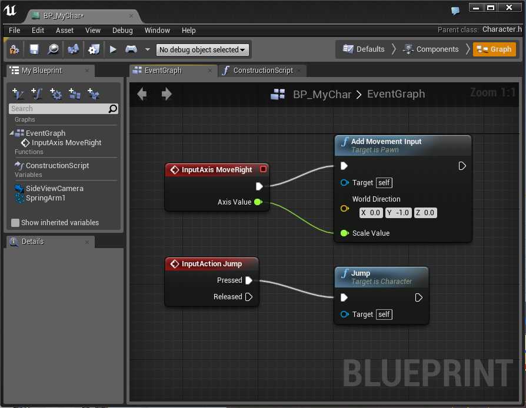Click the Simulate play arrow button
This screenshot has height=408, width=526.
(x=113, y=49)
